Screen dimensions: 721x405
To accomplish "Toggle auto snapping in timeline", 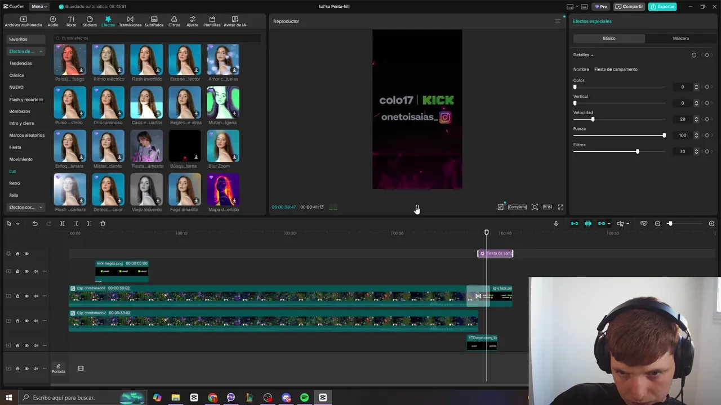I will click(588, 223).
